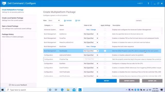Open BusRatio value dropdown
165x92 pixels.
click(x=91, y=64)
